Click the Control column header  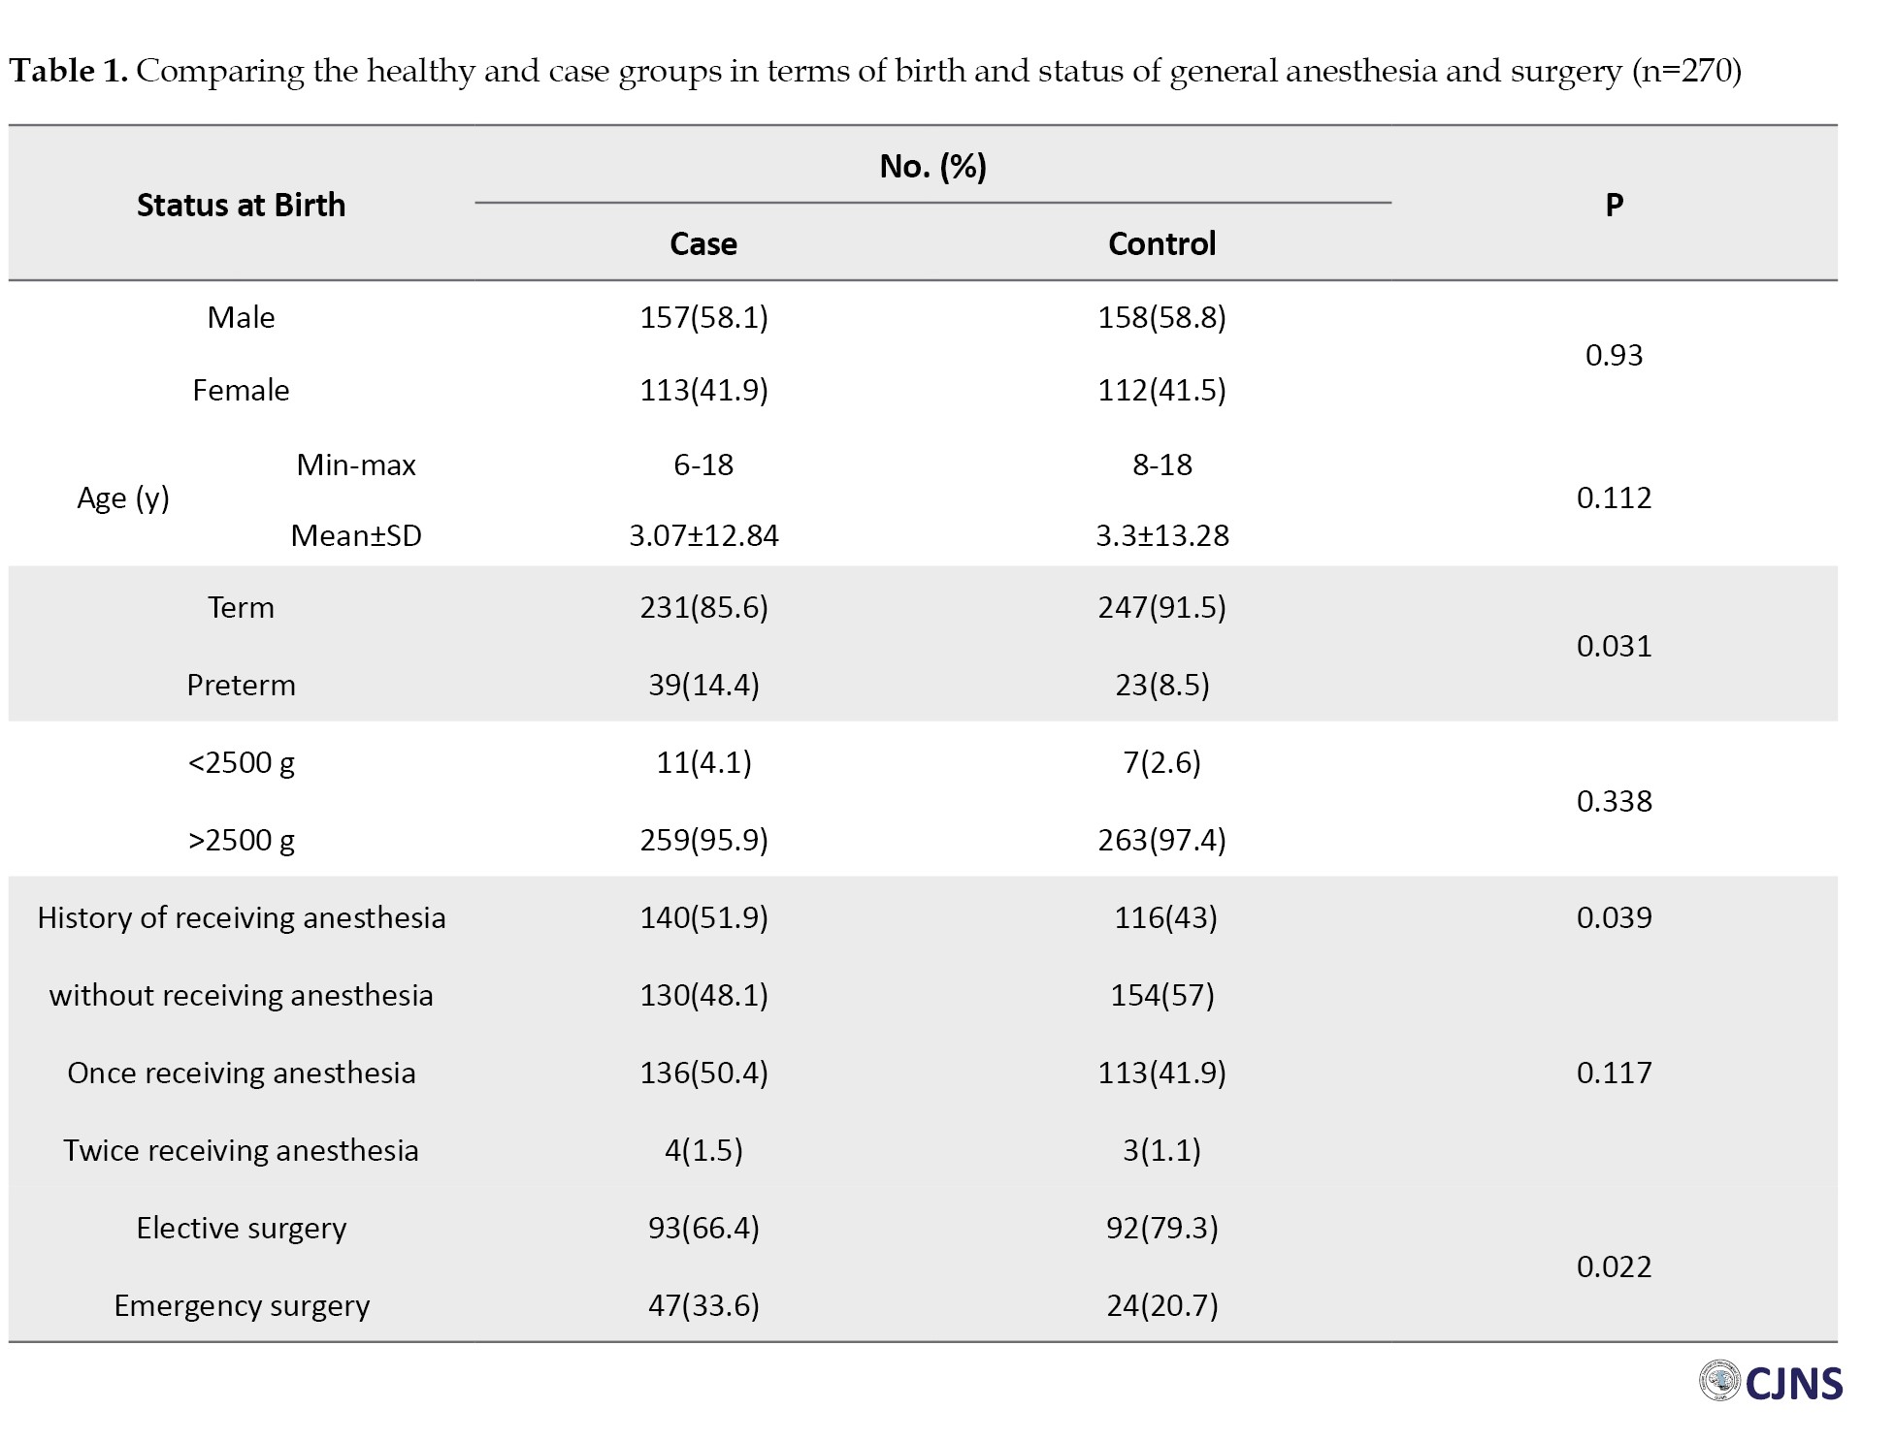click(1161, 243)
